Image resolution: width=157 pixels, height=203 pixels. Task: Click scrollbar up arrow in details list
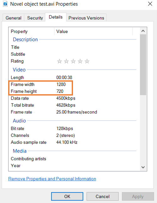click(143, 31)
